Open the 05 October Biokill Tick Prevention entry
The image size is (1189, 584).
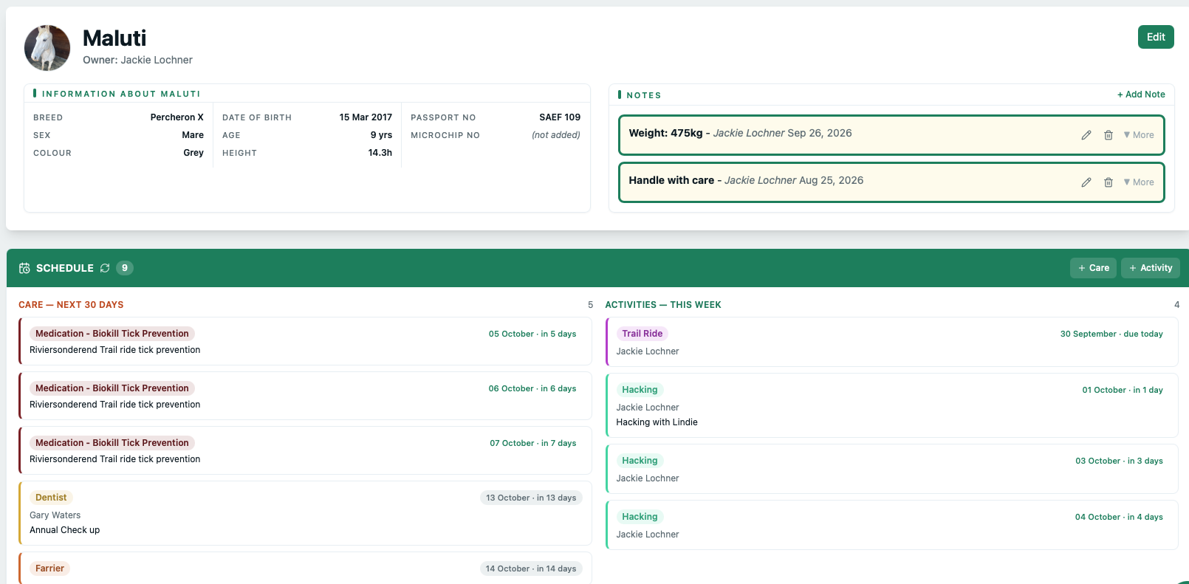305,341
